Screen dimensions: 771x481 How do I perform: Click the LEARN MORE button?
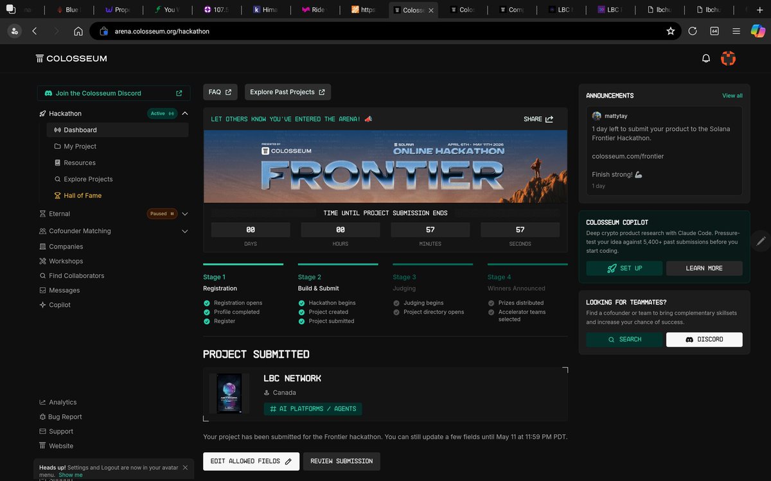click(x=704, y=268)
